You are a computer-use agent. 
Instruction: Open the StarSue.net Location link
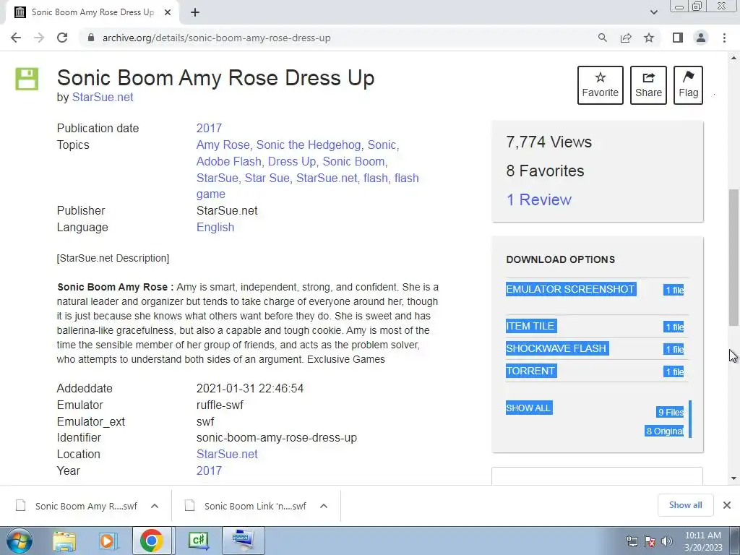[x=227, y=455]
